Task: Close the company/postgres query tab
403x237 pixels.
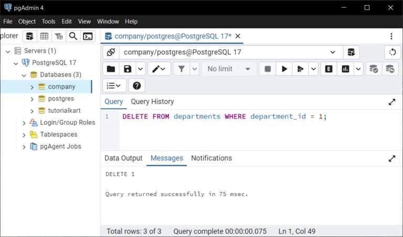Action: (x=238, y=36)
